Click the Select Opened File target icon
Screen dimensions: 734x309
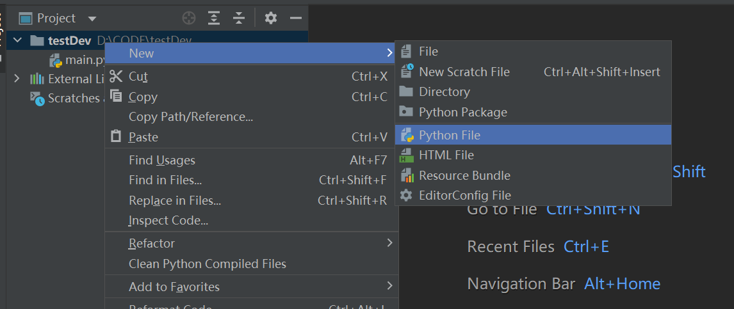click(x=189, y=18)
